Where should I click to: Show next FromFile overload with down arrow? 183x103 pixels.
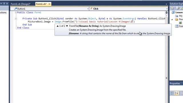pos(67,26)
